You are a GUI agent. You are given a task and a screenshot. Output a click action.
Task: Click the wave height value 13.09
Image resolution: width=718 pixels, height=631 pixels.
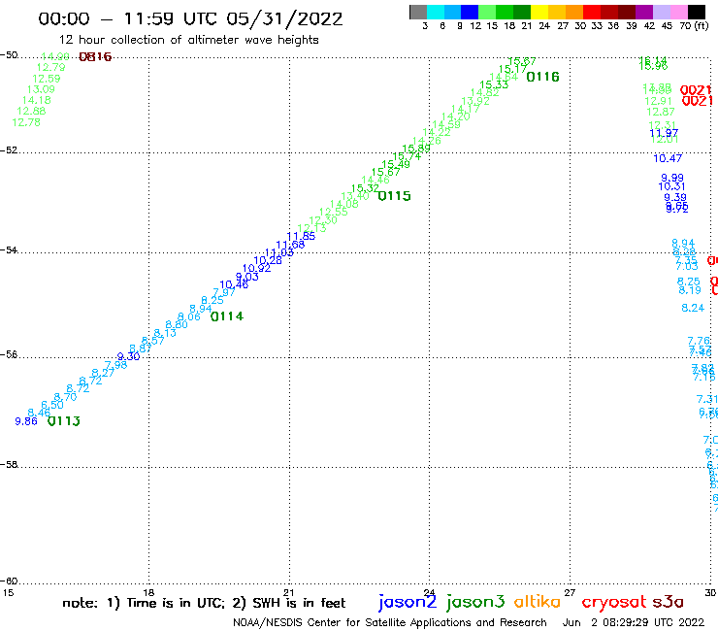(41, 89)
